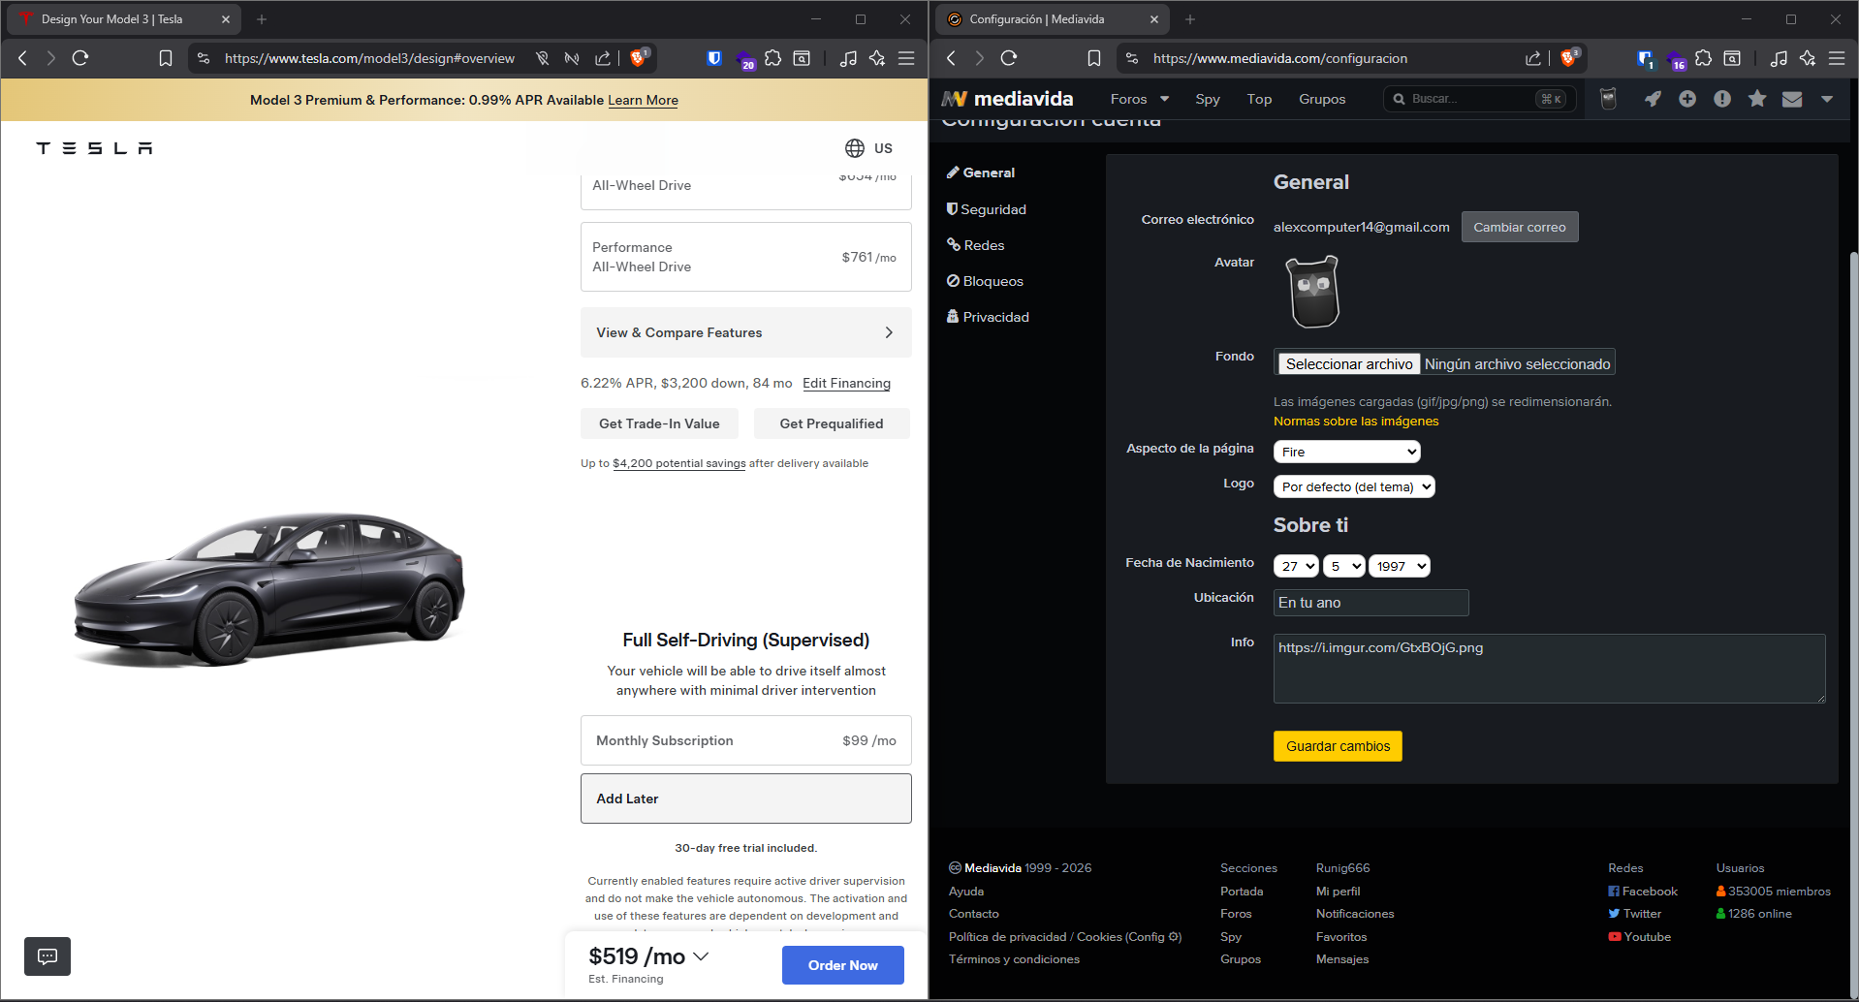Reload the Mediavida page
This screenshot has height=1002, width=1859.
(1009, 58)
